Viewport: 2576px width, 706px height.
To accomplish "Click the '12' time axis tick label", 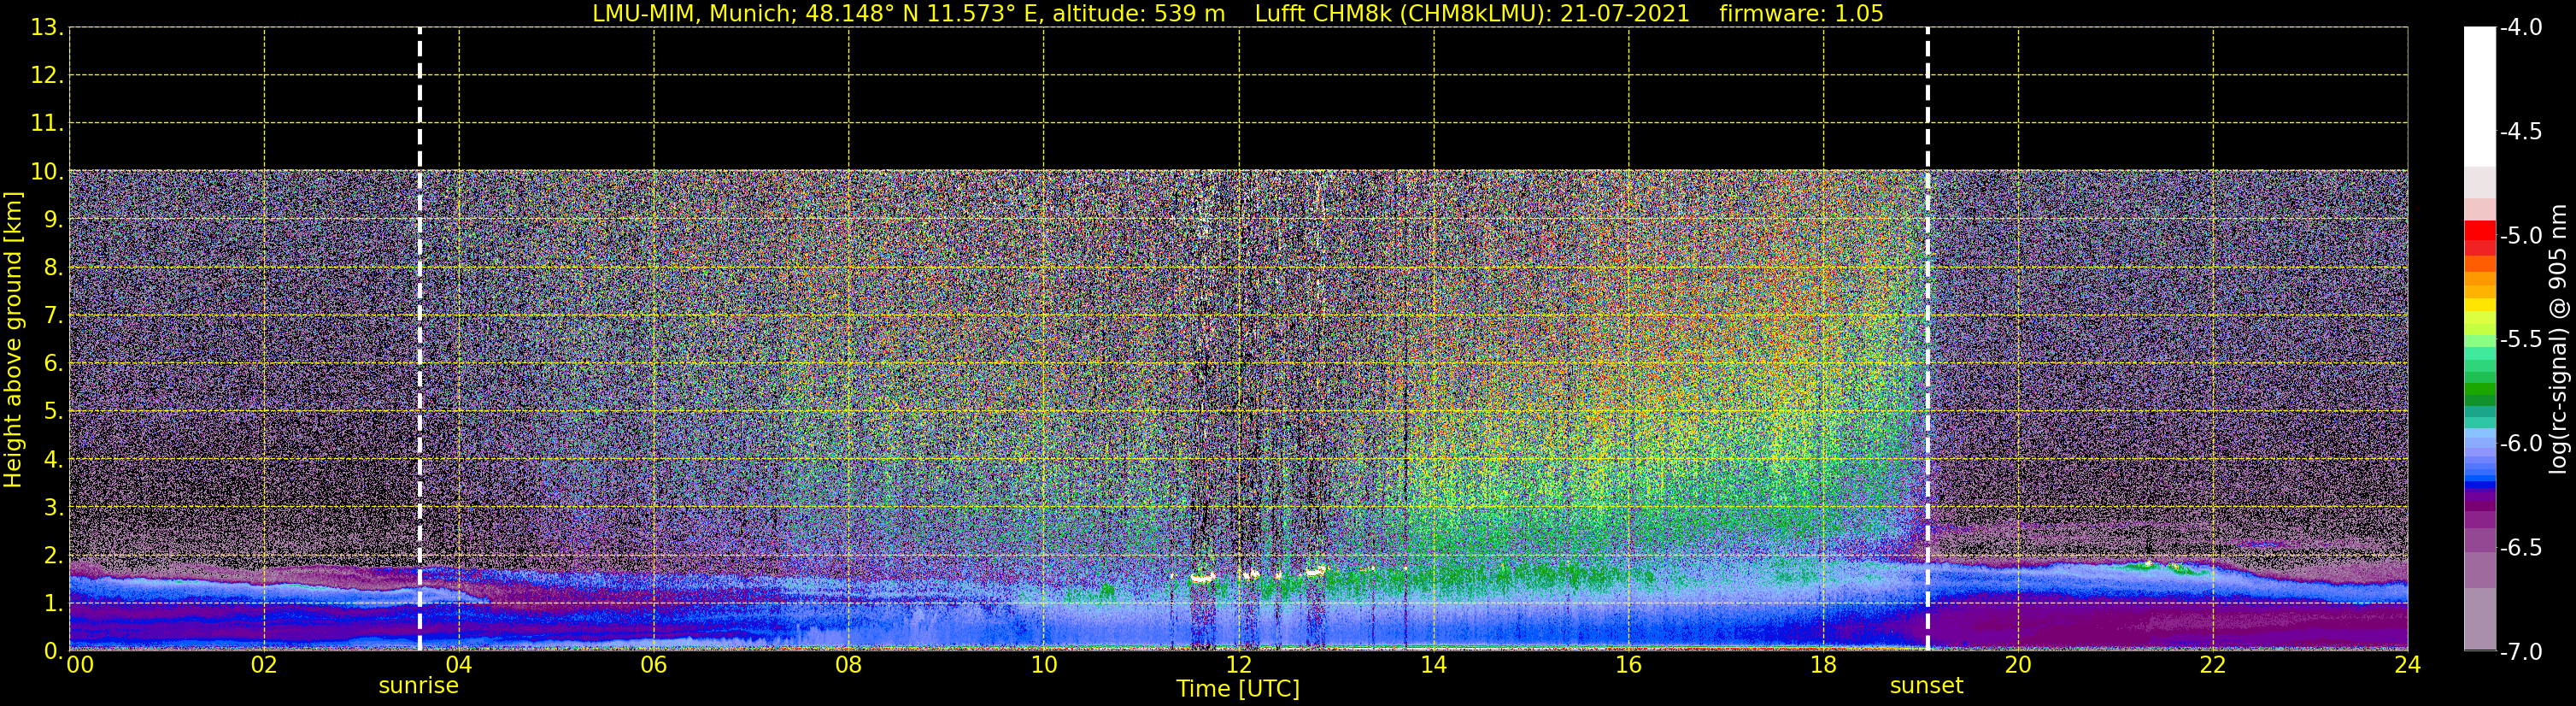I will coord(1239,665).
